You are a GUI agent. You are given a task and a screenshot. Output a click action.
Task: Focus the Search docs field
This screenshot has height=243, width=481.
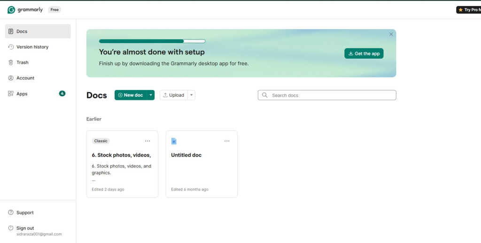point(327,95)
